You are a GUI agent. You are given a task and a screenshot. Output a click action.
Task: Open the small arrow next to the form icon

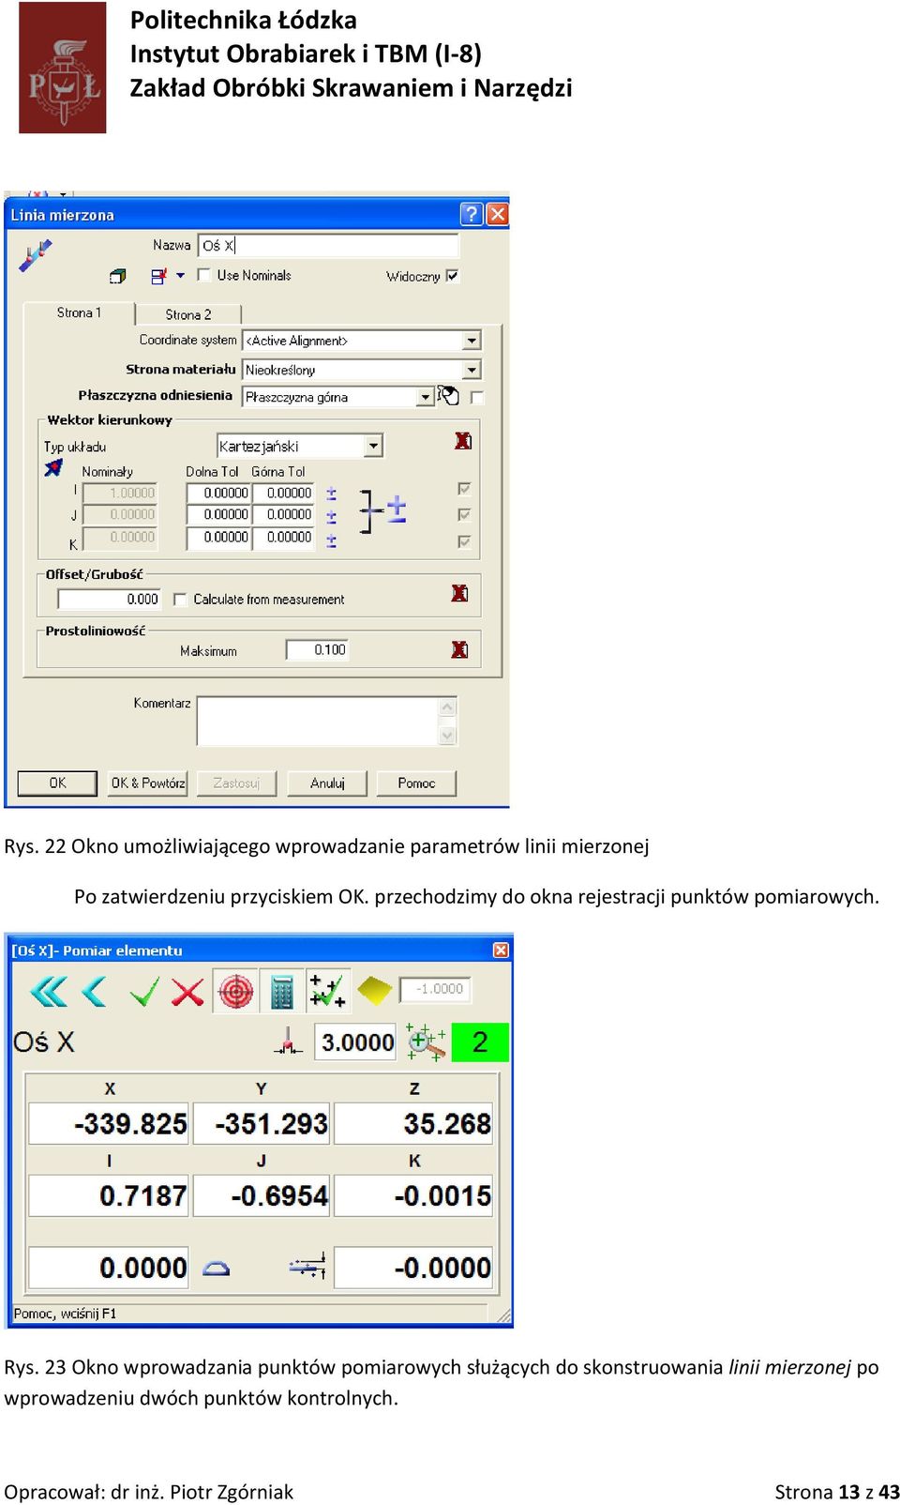point(181,276)
